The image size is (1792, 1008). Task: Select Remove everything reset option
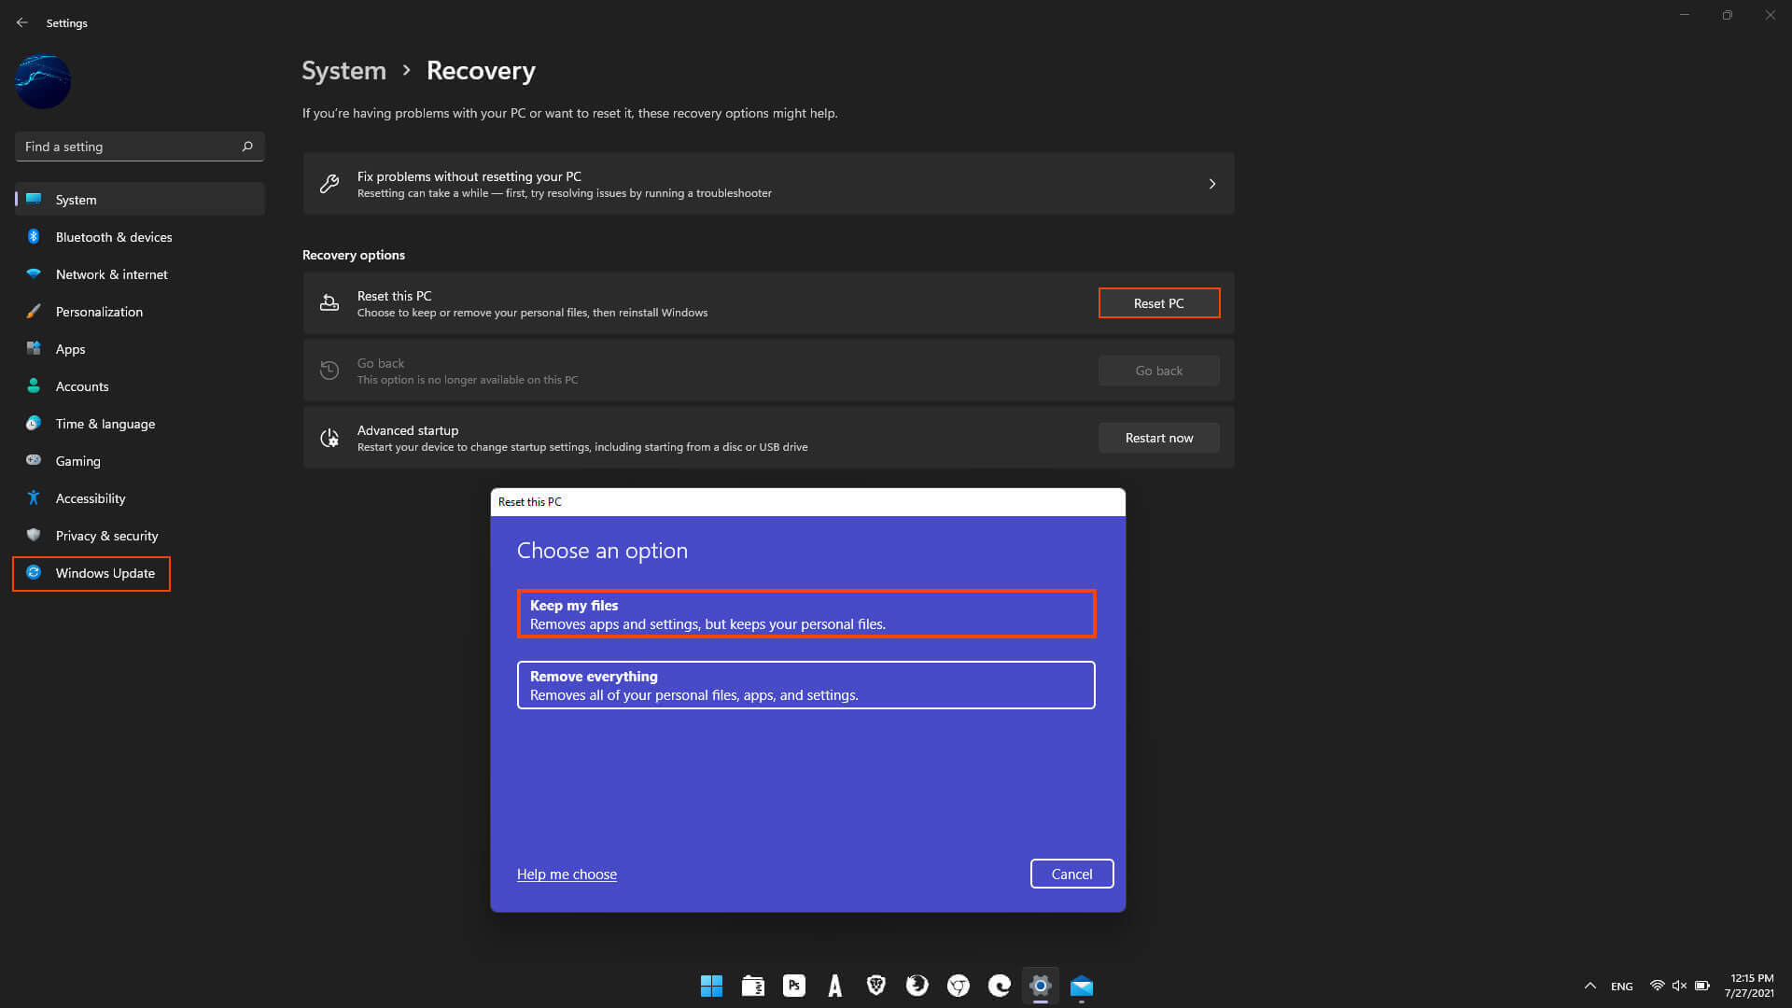point(806,684)
